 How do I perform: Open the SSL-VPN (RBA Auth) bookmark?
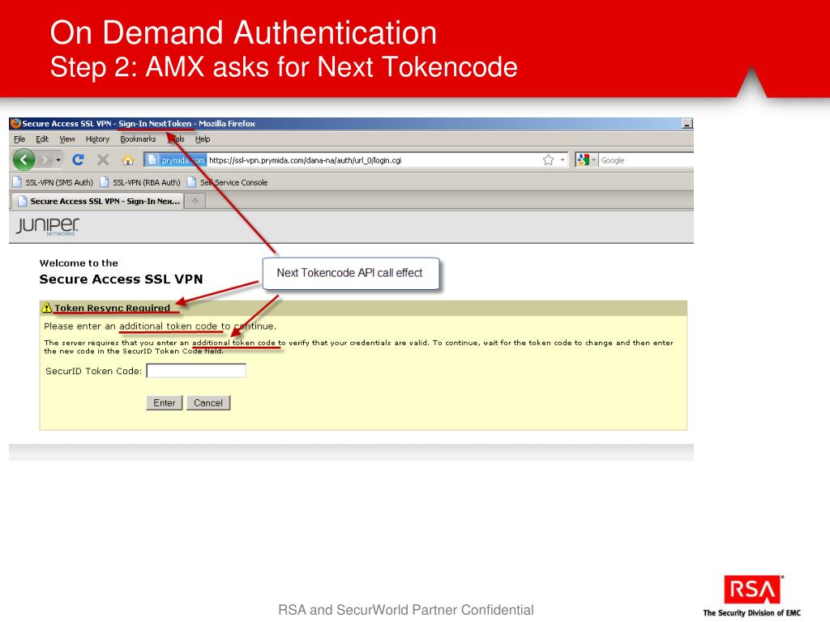click(140, 182)
